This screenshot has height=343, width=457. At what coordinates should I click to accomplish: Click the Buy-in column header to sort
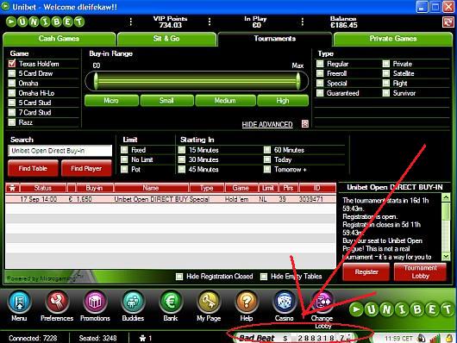[94, 188]
